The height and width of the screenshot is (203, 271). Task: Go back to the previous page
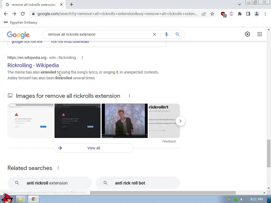click(6, 14)
